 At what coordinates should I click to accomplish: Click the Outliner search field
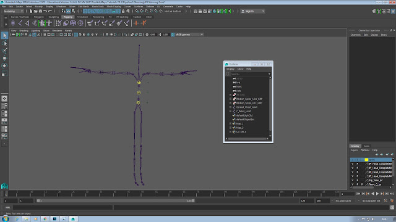point(249,74)
